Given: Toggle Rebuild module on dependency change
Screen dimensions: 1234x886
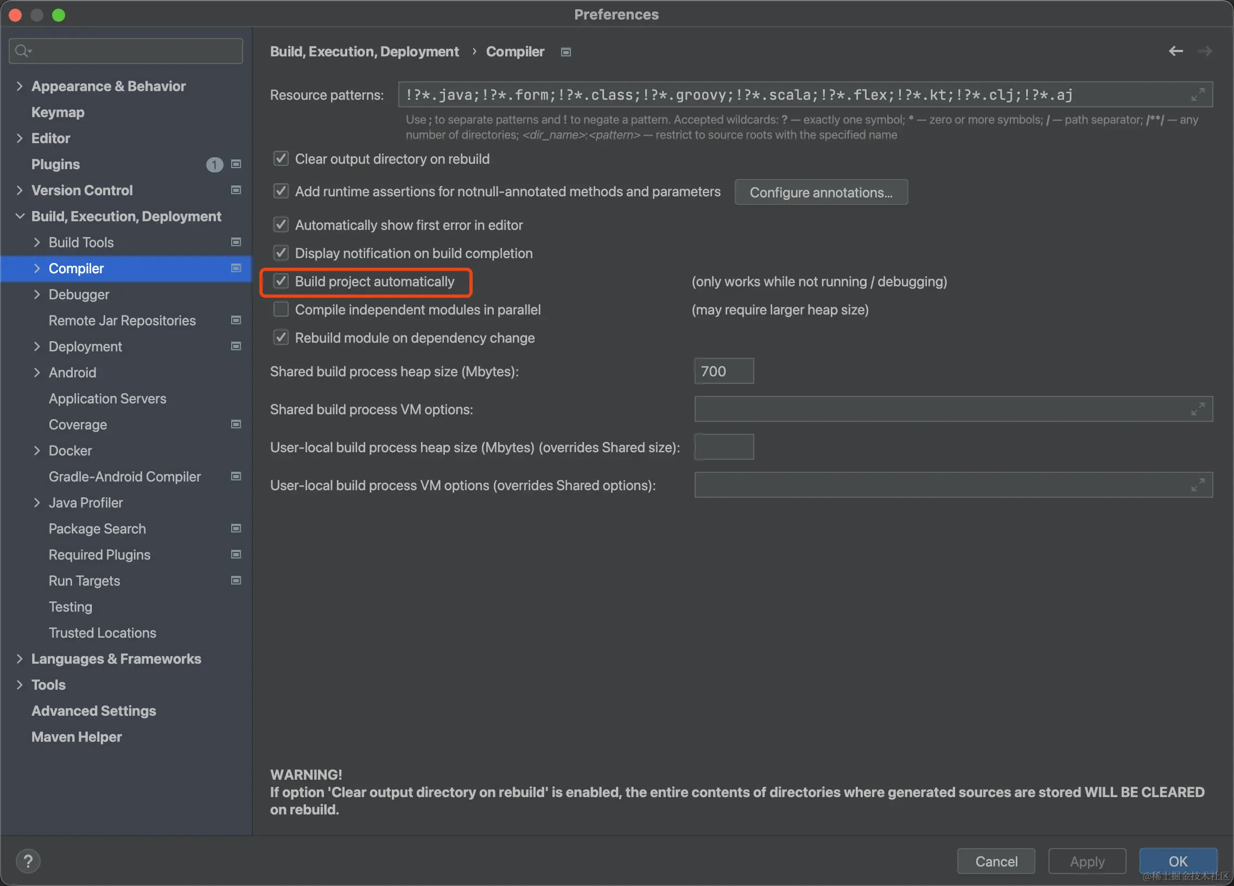Looking at the screenshot, I should pos(281,338).
